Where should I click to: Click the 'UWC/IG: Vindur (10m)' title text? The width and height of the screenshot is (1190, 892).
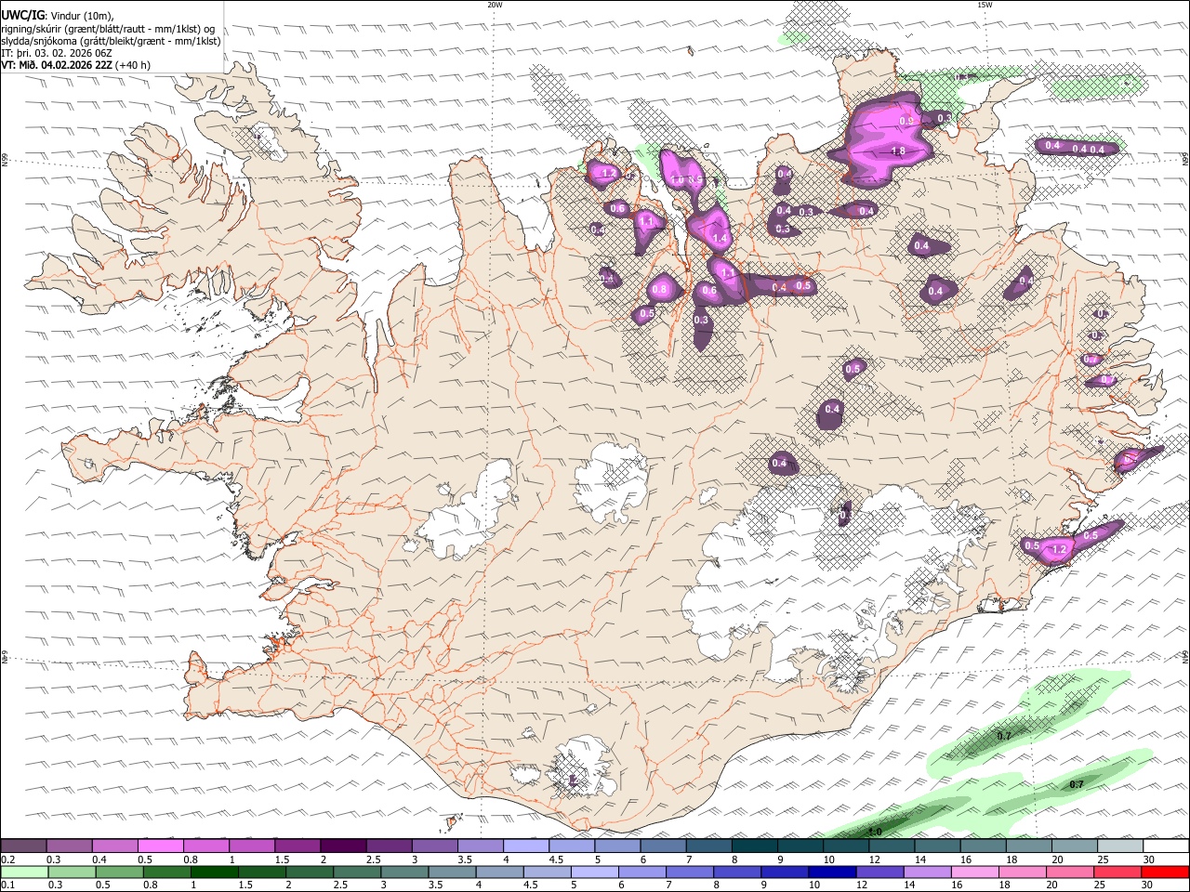tap(58, 16)
